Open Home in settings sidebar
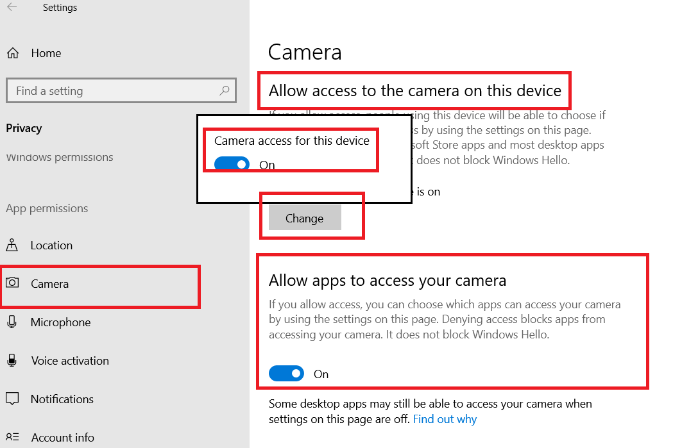Viewport: 682px width, 448px height. coord(46,53)
